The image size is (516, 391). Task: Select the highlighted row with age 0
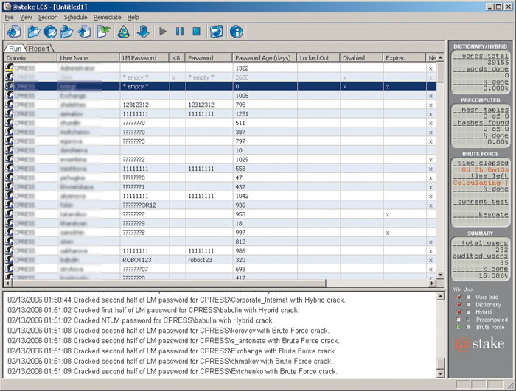(220, 86)
